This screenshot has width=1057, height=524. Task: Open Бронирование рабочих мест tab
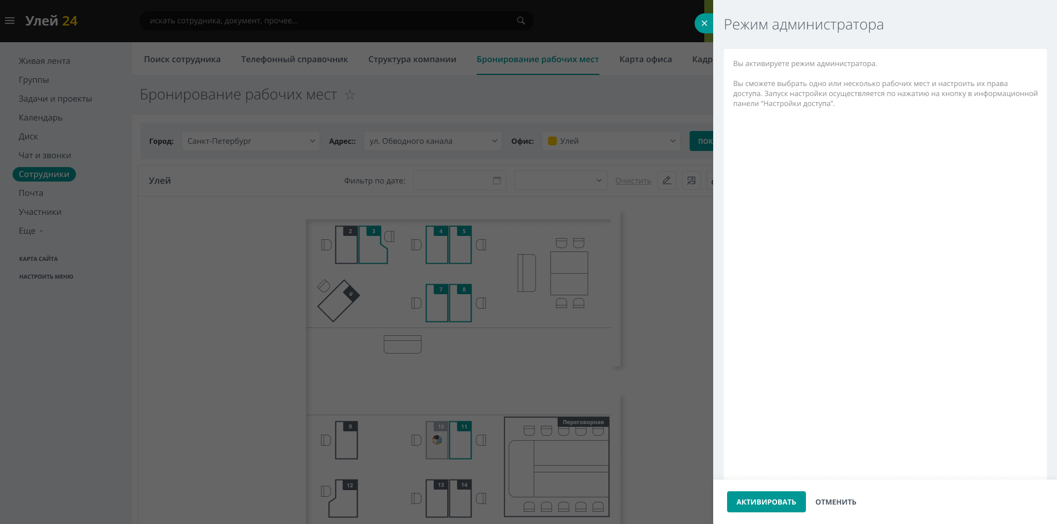(538, 59)
